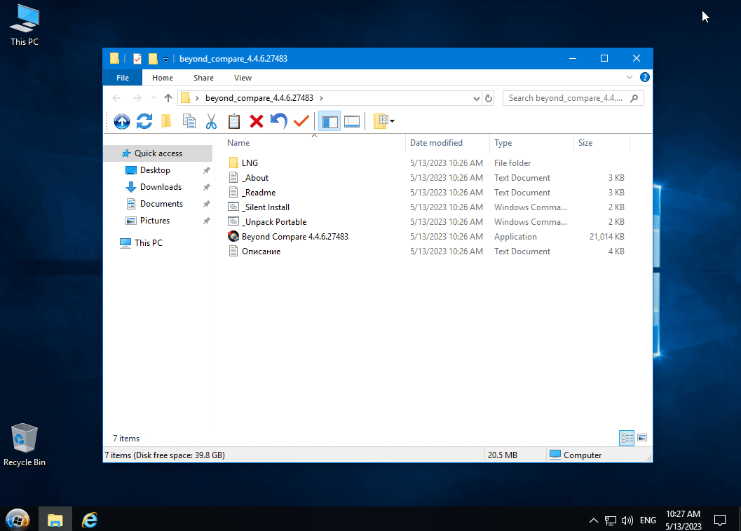The height and width of the screenshot is (531, 741).
Task: Select the Beyond Compare 4.4.6.27483 application
Action: [x=295, y=237]
